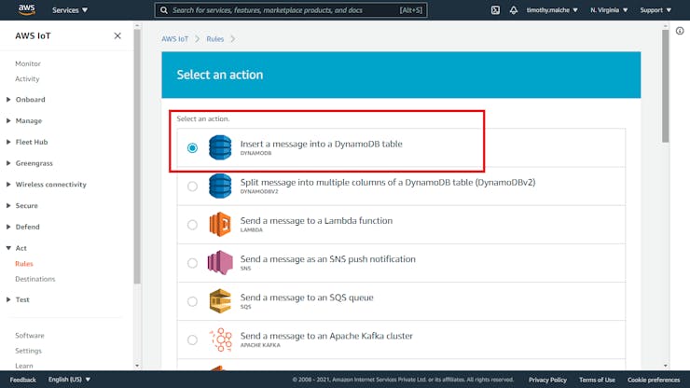The width and height of the screenshot is (690, 388).
Task: Open the AWS logo home page
Action: coord(27,9)
